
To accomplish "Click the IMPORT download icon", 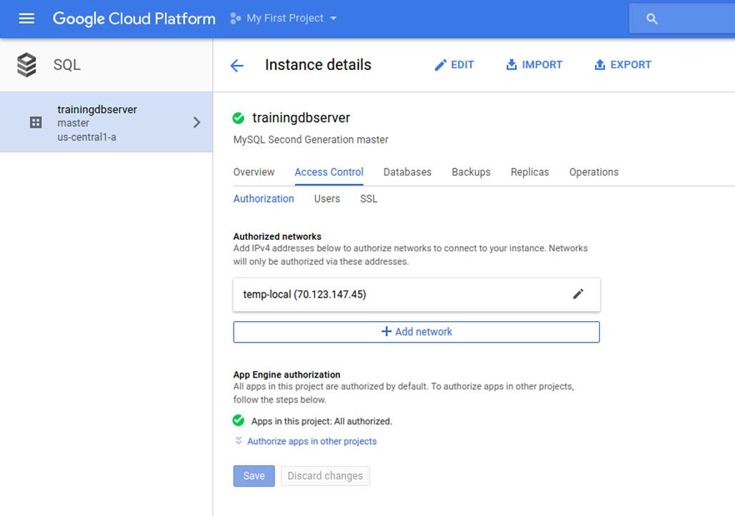I will (511, 65).
